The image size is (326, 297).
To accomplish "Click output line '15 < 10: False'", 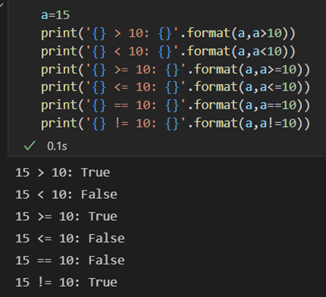I will pos(66,195).
